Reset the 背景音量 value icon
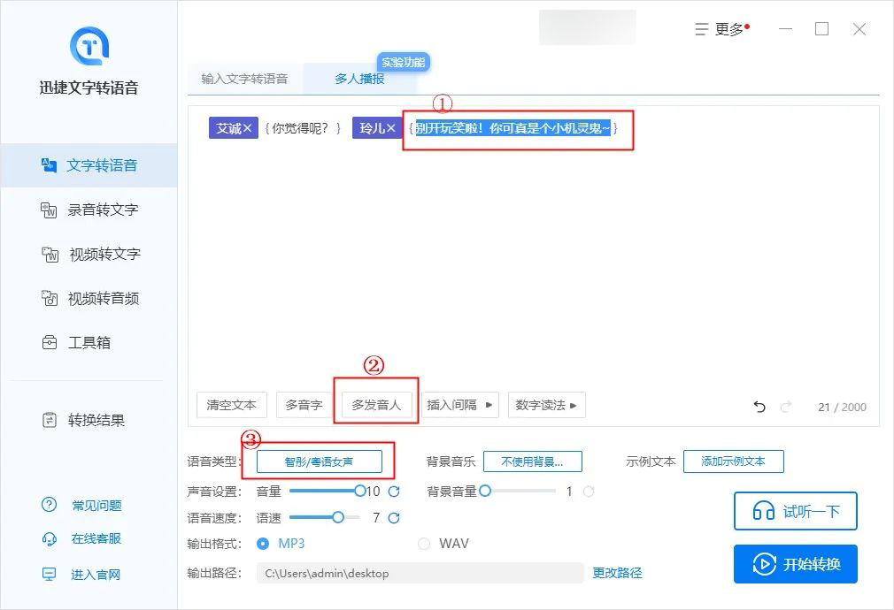This screenshot has width=894, height=610. [589, 491]
